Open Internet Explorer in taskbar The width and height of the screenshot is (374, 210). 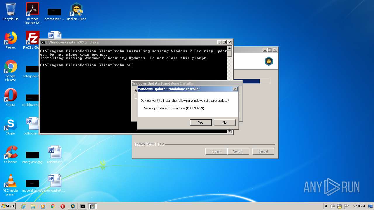click(23, 206)
